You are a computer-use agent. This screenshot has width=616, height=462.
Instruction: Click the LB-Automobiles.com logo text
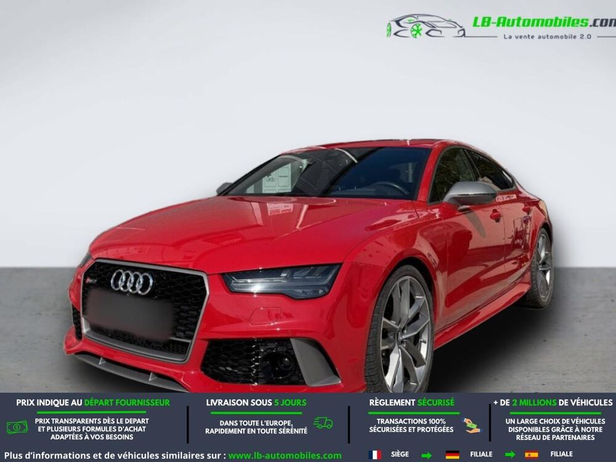point(544,22)
